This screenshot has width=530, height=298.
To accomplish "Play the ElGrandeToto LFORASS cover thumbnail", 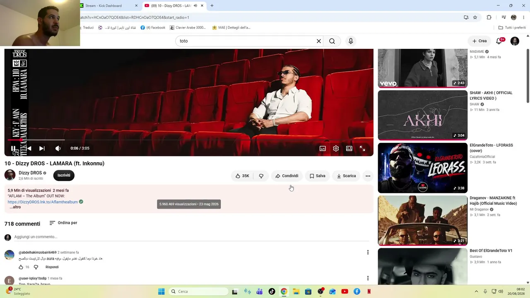I will point(423,168).
